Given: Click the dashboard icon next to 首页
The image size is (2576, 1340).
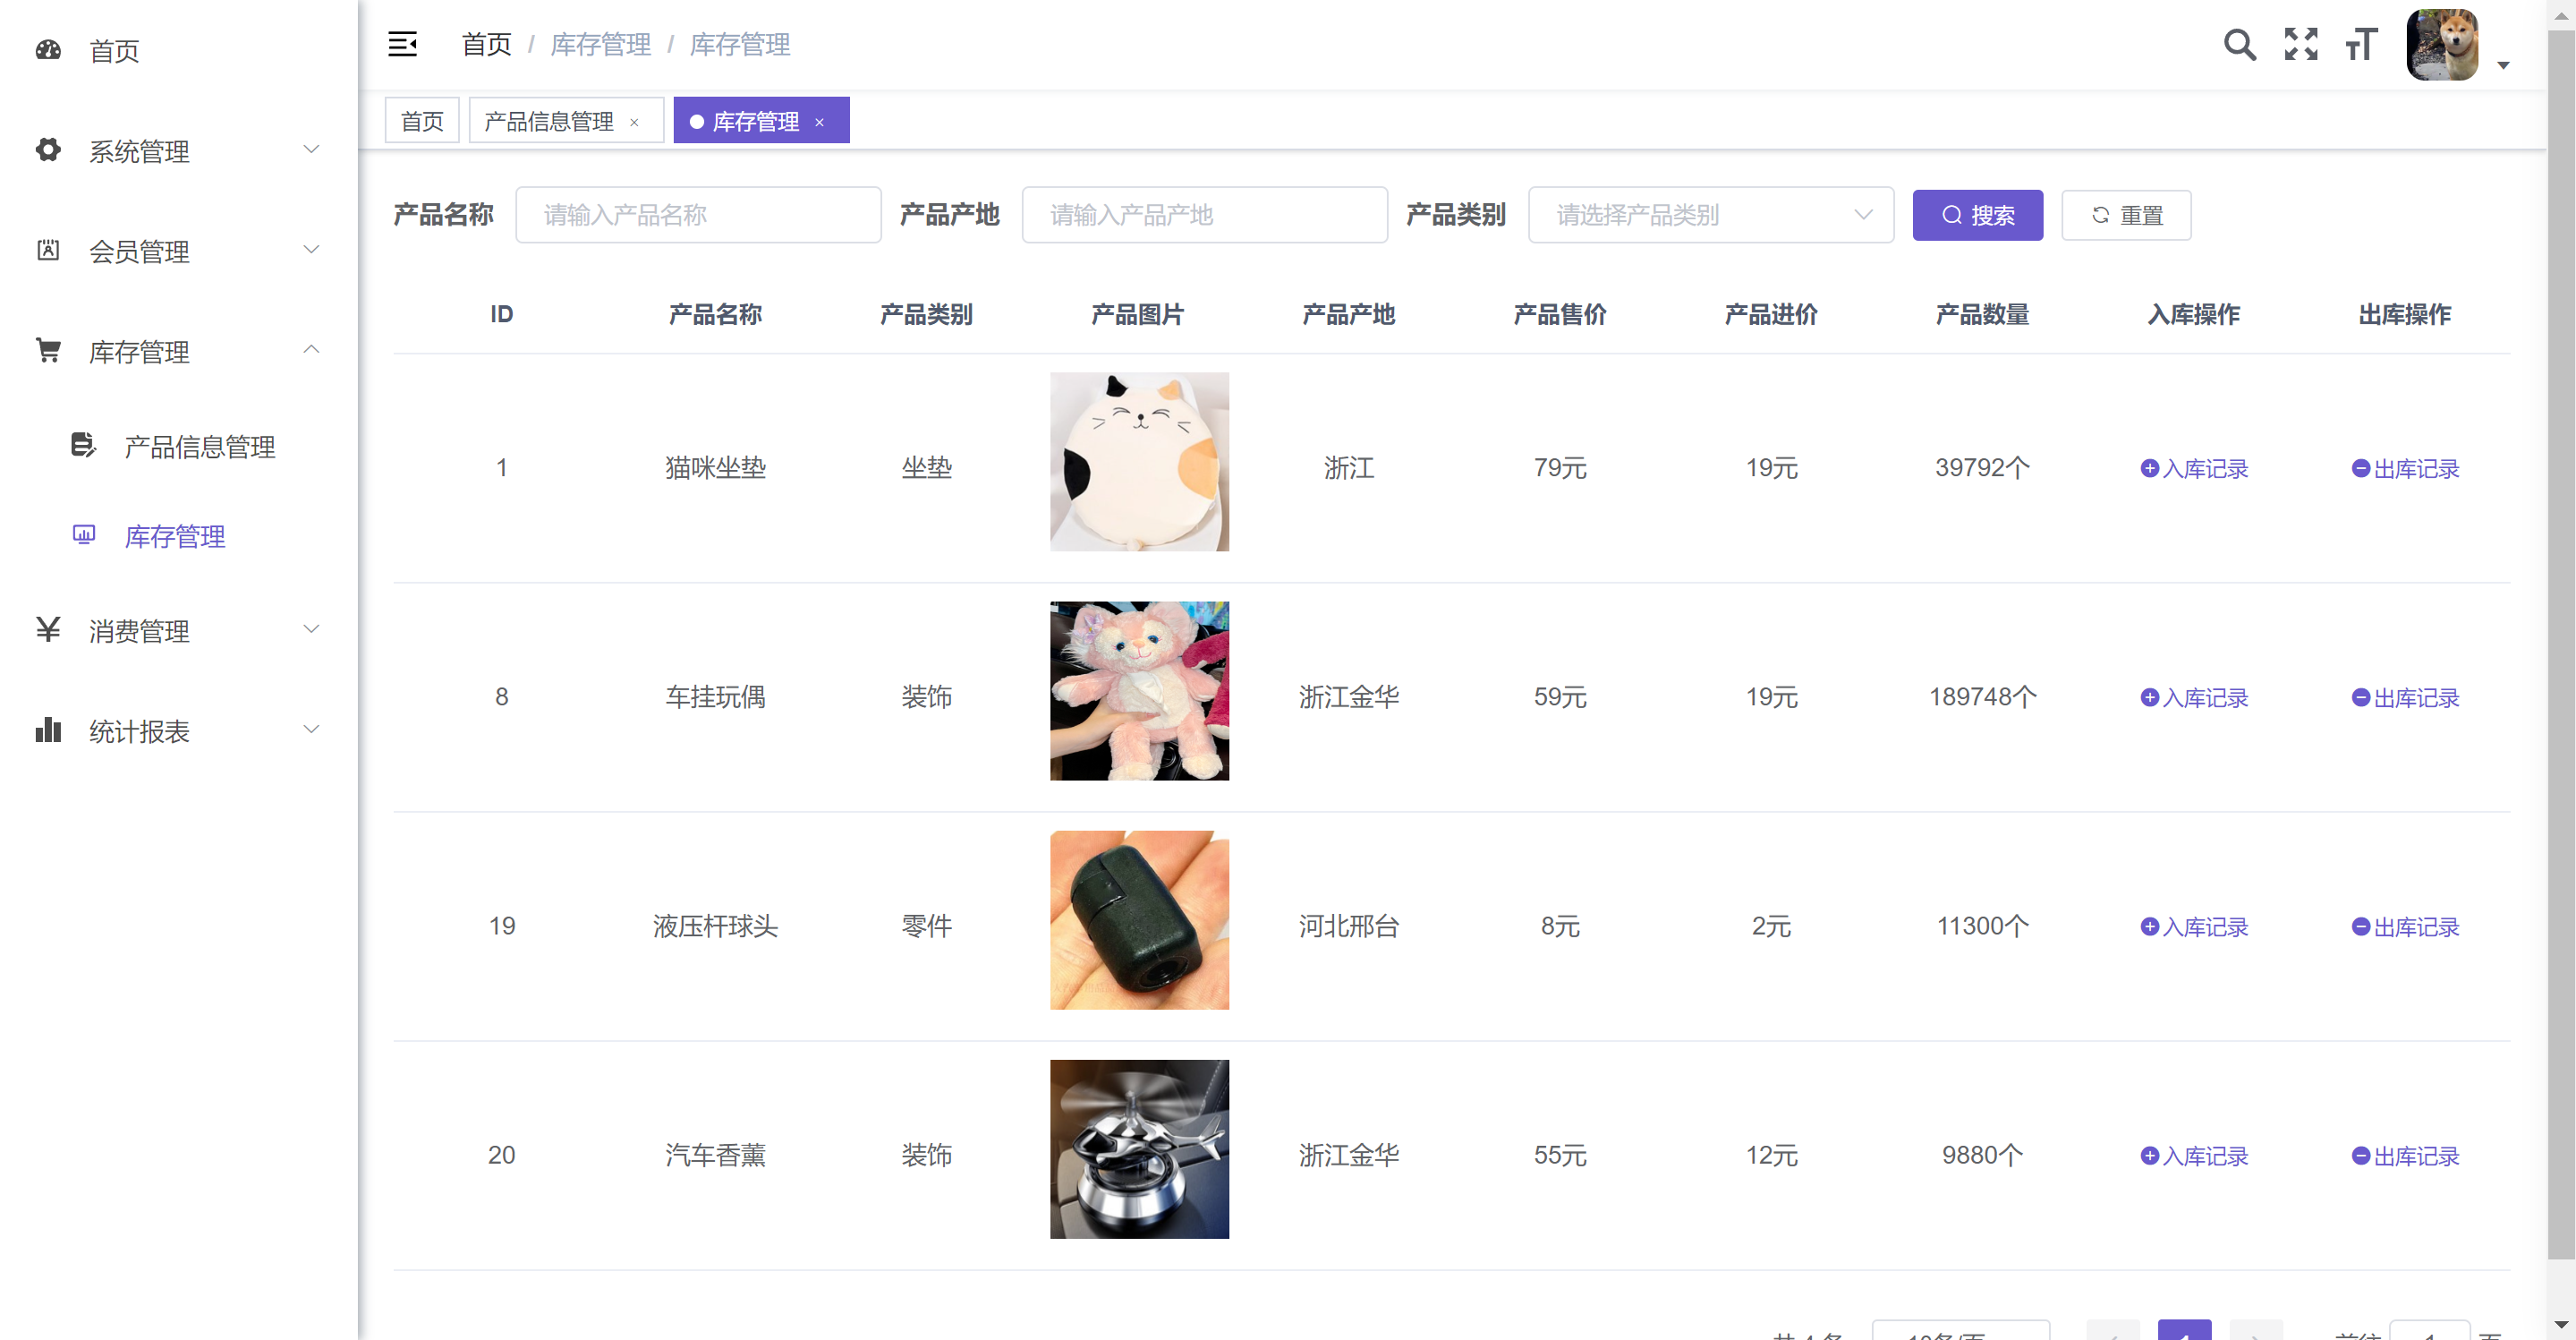Looking at the screenshot, I should coord(48,50).
